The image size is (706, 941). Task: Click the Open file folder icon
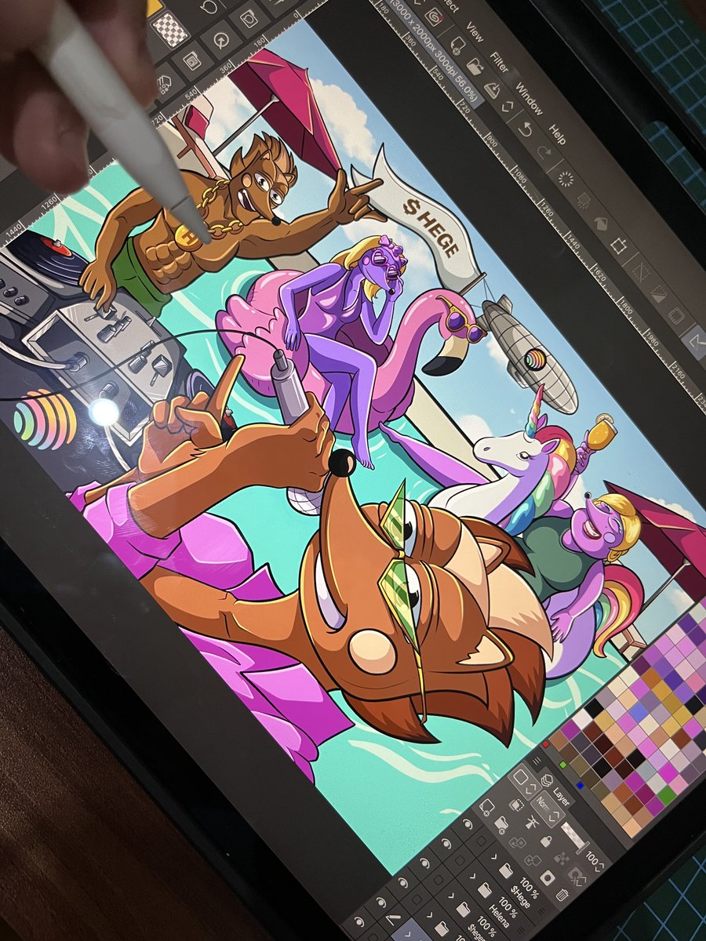coord(475,66)
